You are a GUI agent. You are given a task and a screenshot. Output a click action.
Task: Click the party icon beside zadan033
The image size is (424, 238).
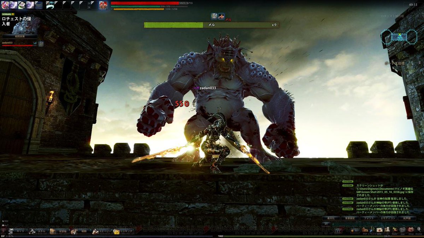coord(41,44)
